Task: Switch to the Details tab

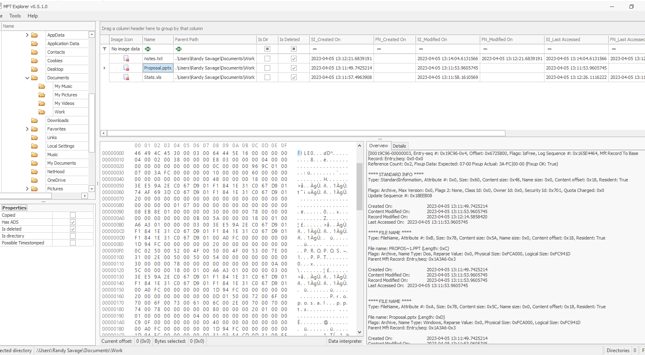Action: [399, 146]
